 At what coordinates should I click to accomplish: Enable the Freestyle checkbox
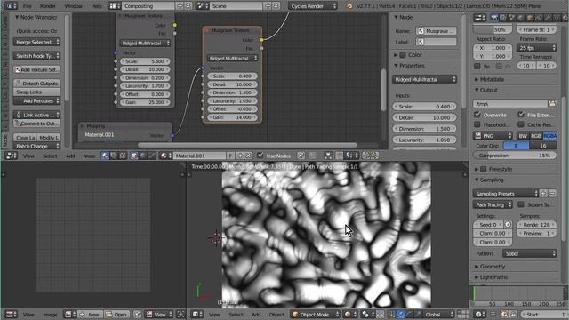[x=484, y=169]
